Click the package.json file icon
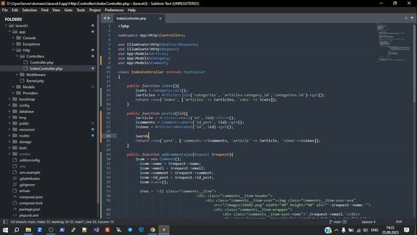Screen dimensions: 417x235 [15, 209]
